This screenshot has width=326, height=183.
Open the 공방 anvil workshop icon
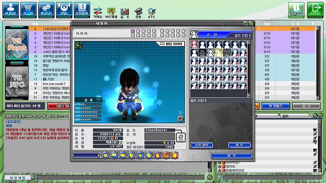138,13
